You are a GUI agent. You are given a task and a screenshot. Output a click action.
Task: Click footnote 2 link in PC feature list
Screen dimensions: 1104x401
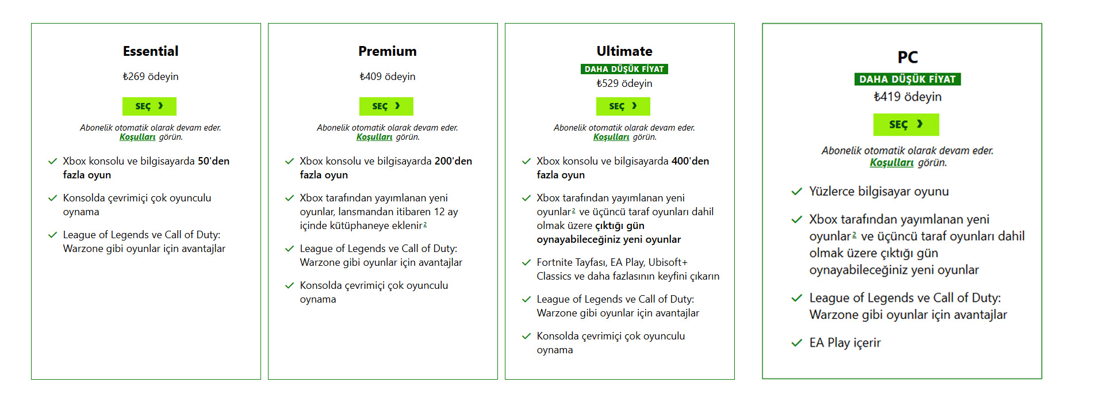(x=854, y=235)
